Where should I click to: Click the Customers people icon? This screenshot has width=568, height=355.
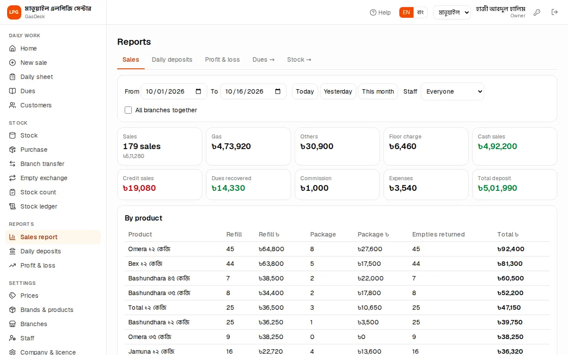(x=12, y=105)
